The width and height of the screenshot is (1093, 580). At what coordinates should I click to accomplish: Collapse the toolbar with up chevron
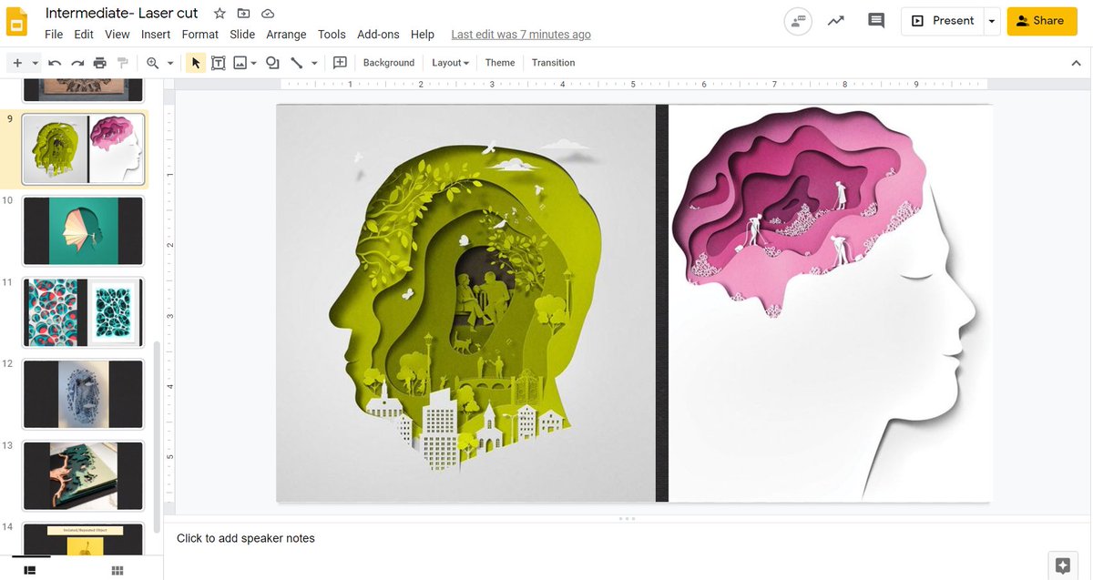(1076, 63)
